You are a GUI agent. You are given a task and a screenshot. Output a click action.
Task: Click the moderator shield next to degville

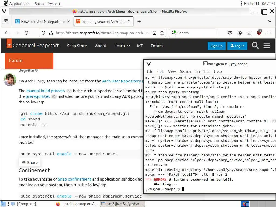36,70
